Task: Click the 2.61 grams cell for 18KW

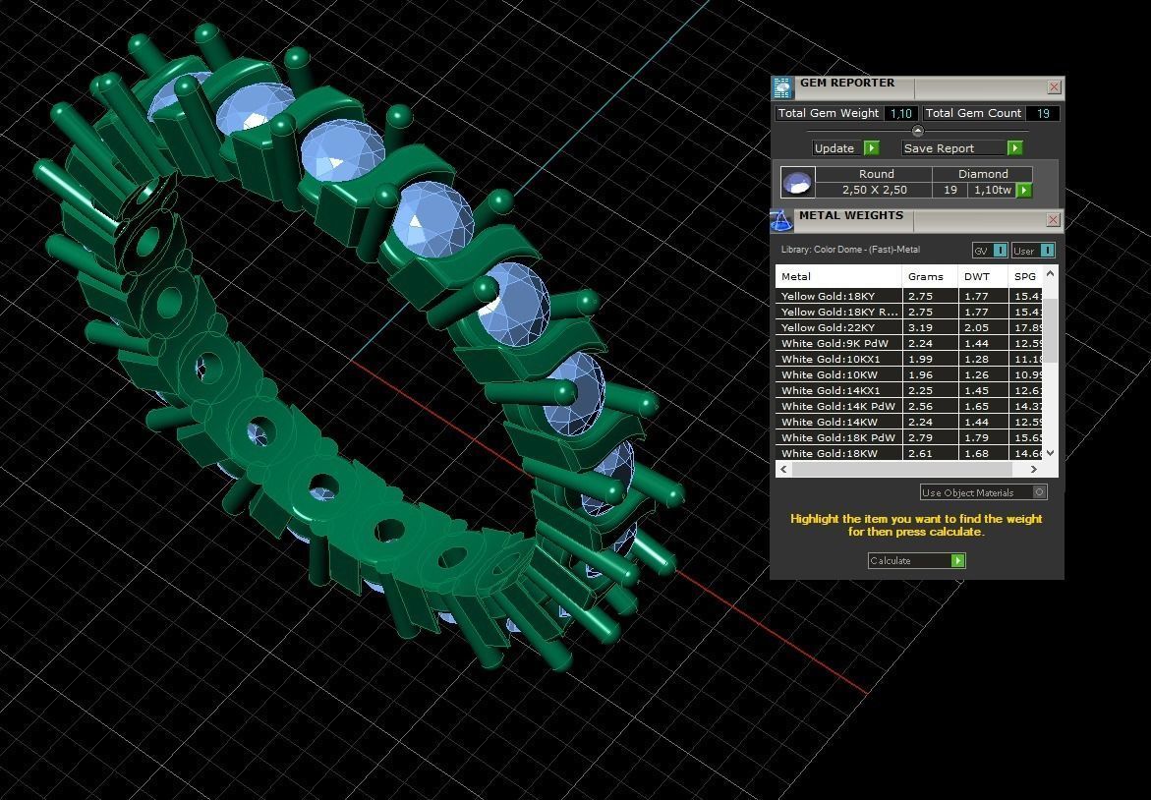Action: click(x=930, y=454)
